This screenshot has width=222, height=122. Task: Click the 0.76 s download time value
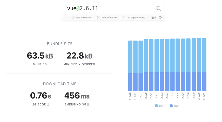click(x=41, y=96)
